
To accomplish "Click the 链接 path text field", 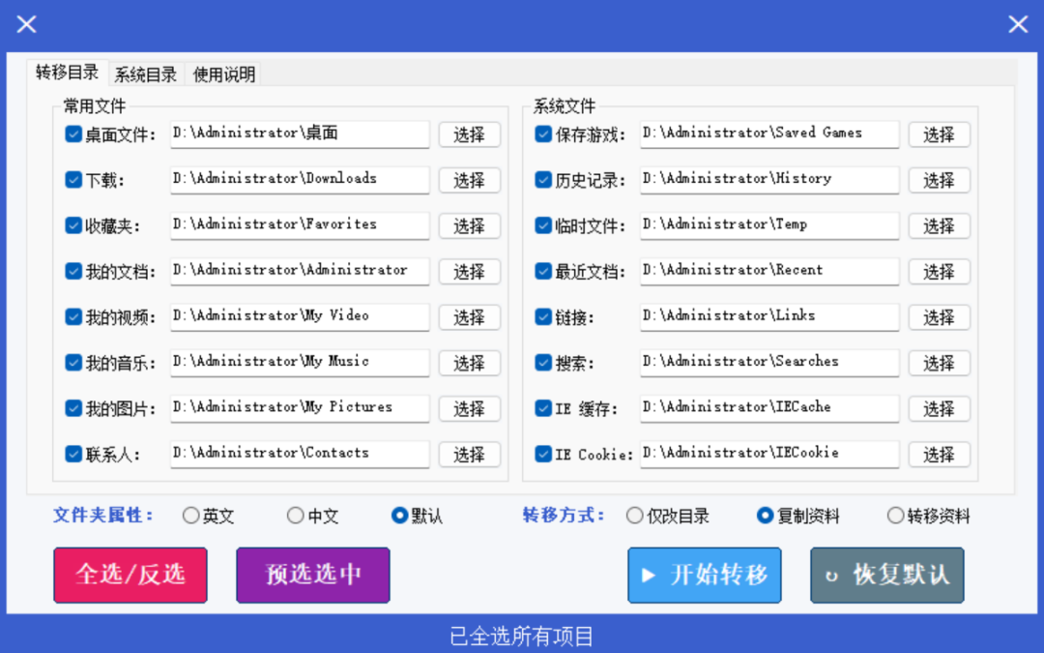I will click(769, 316).
